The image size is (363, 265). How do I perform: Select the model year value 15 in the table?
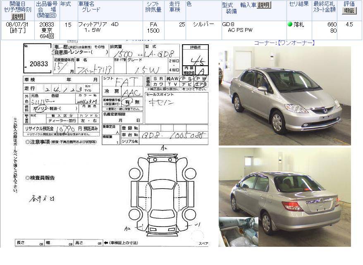tap(68, 25)
